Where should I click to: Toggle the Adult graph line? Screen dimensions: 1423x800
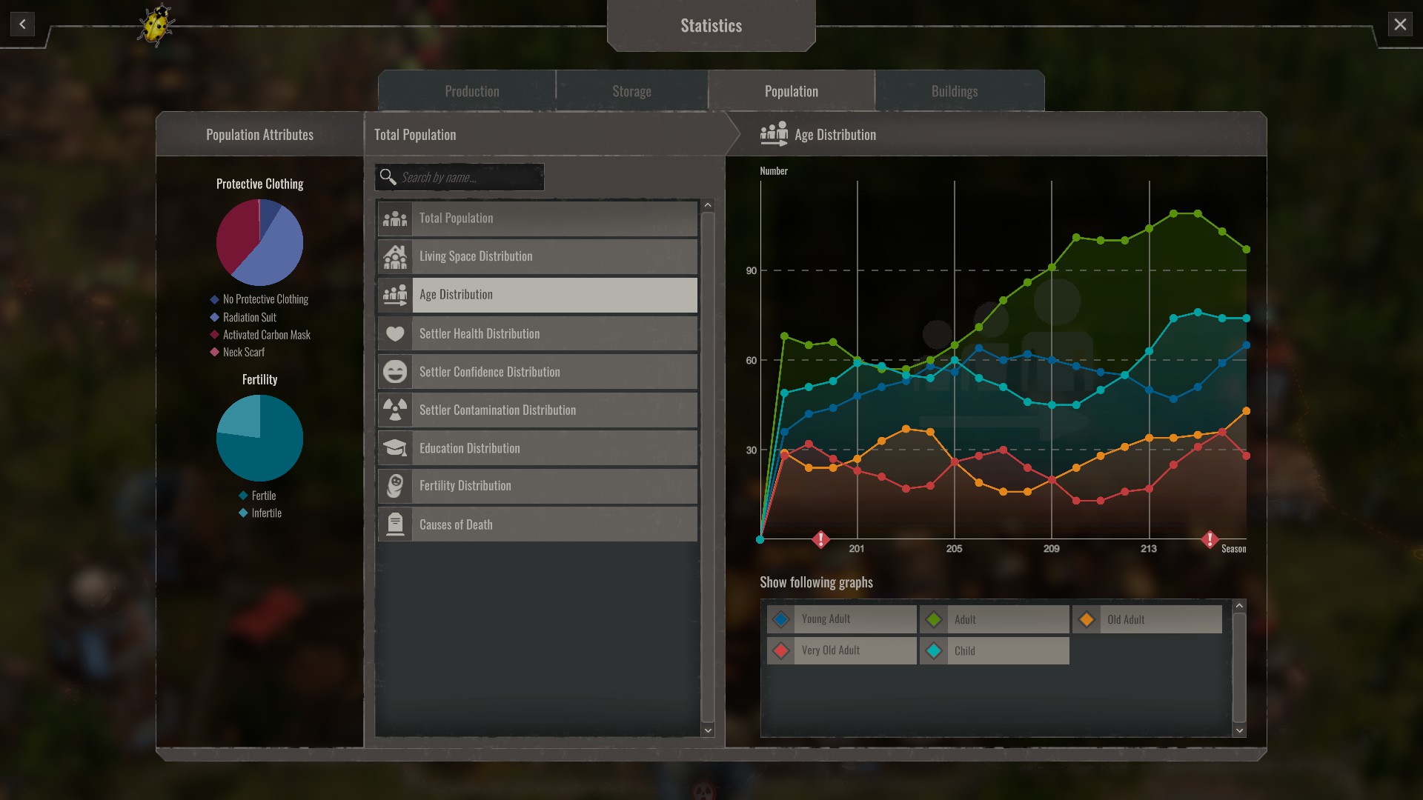[x=995, y=619]
